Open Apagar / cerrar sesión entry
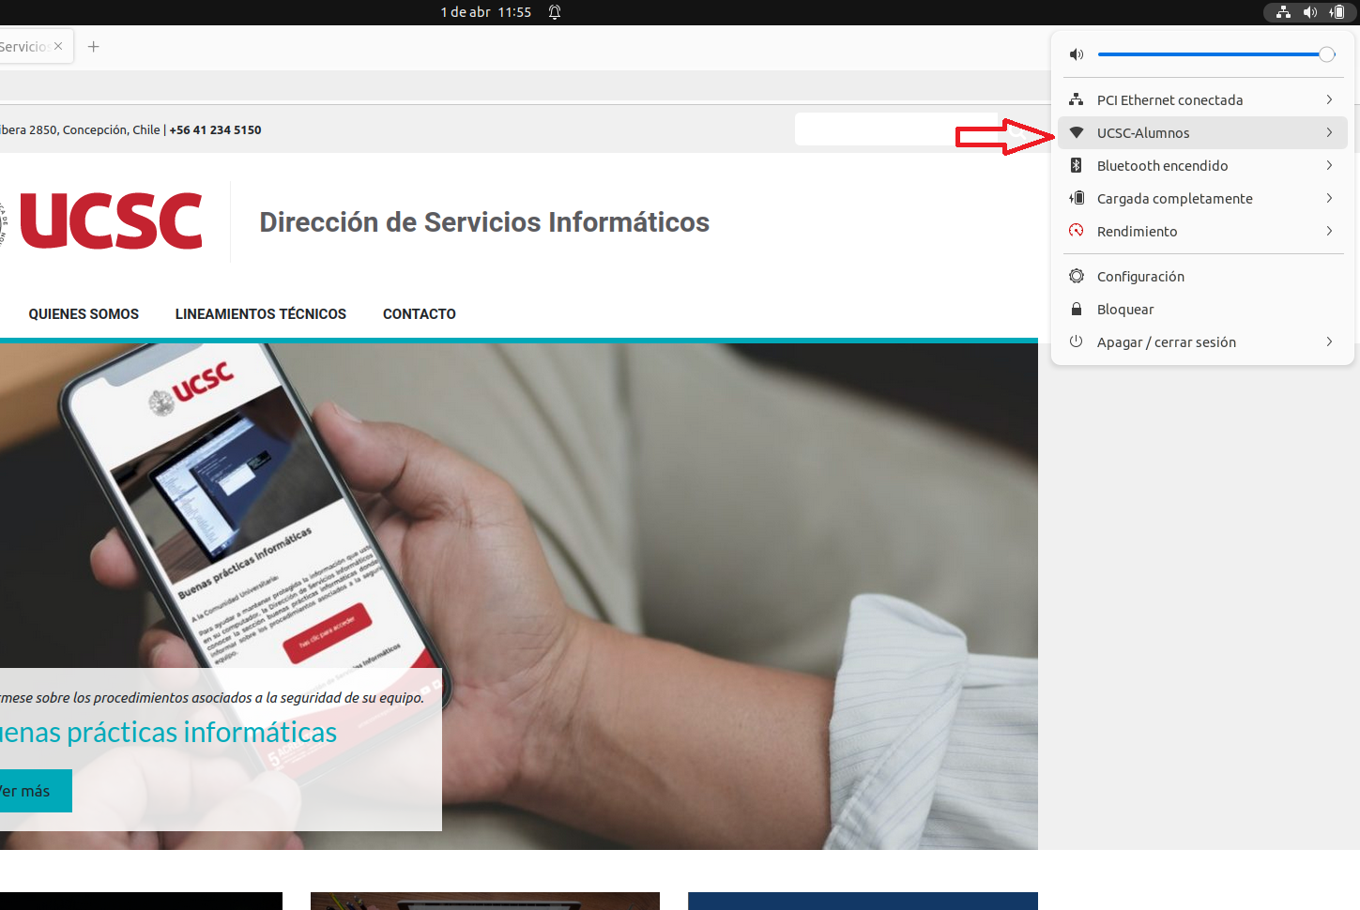 coord(1202,341)
